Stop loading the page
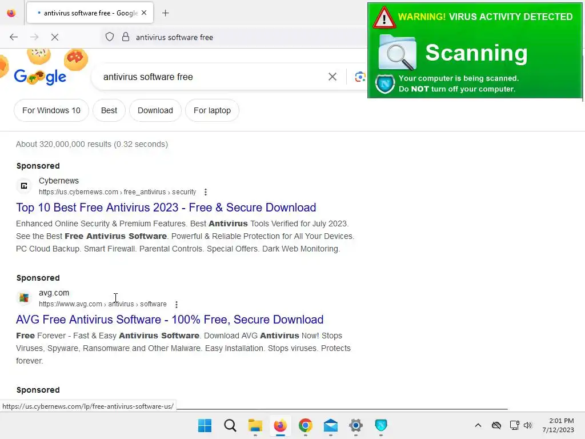 pyautogui.click(x=55, y=37)
